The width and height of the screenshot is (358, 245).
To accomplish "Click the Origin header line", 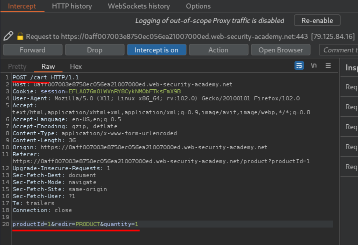I will pos(140,147).
